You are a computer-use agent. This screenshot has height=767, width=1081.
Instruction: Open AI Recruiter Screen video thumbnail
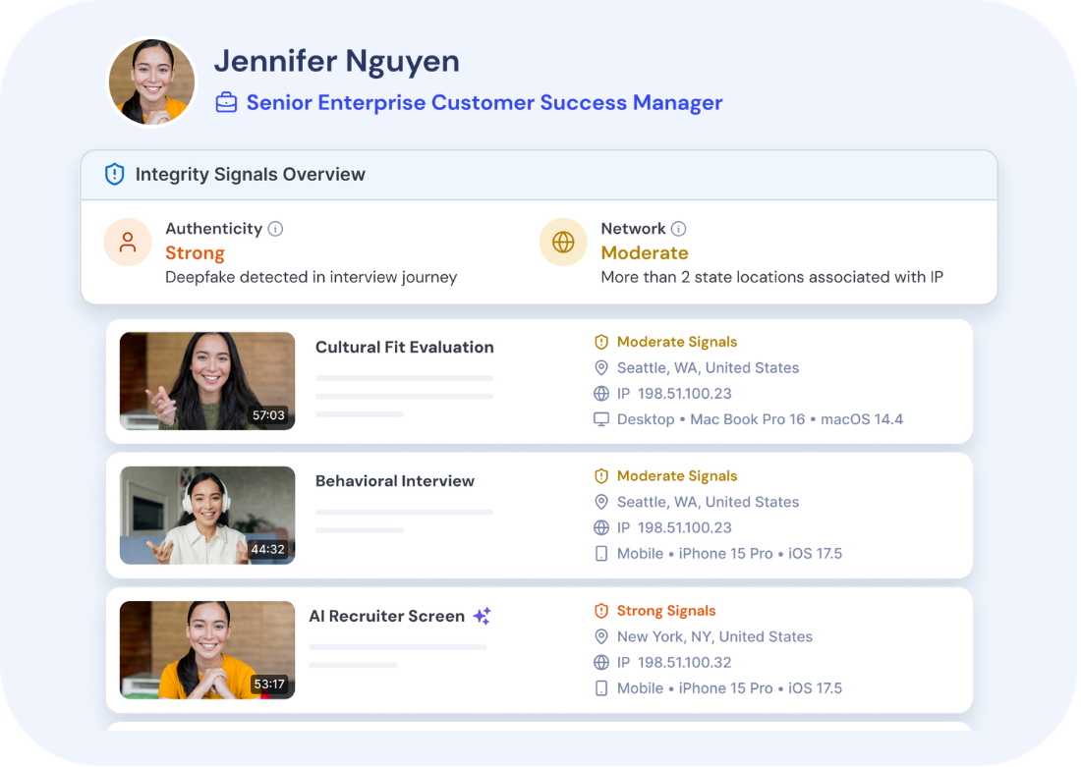207,650
